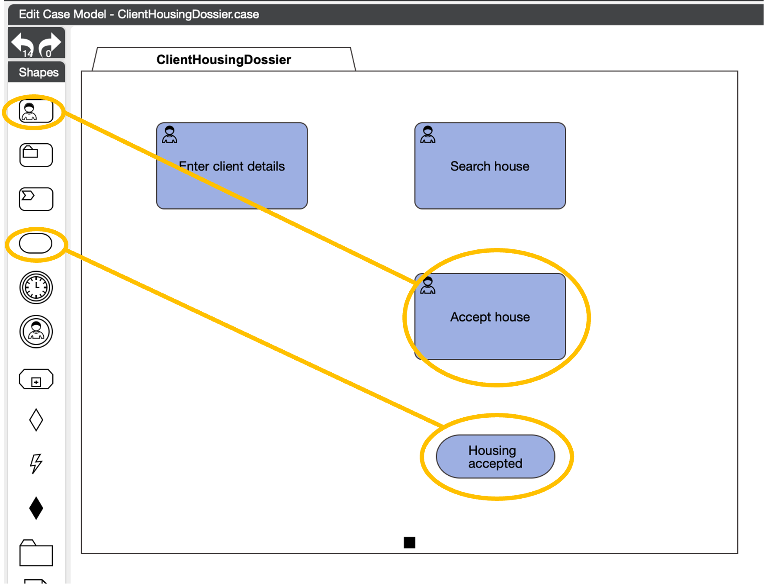Select the Human Task shape in palette
Viewport: 767px width, 587px height.
coord(36,112)
